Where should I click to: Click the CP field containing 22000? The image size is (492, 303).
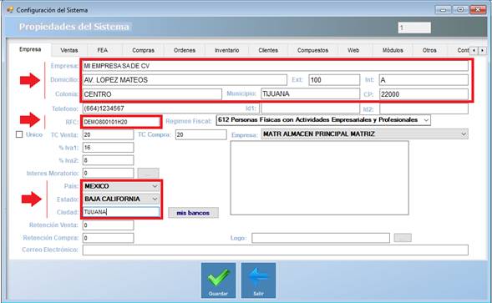pyautogui.click(x=424, y=94)
